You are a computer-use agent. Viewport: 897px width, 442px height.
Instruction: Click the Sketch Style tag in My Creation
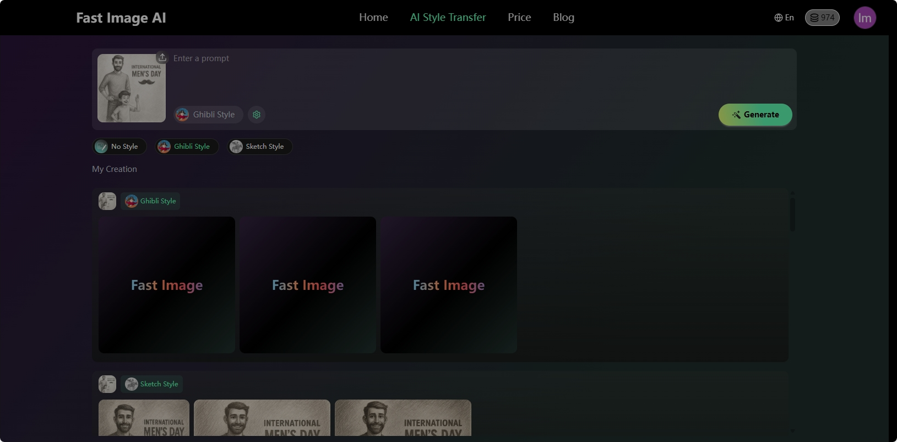(152, 384)
